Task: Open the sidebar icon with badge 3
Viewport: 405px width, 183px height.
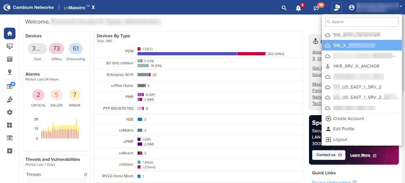Action: coord(10,86)
